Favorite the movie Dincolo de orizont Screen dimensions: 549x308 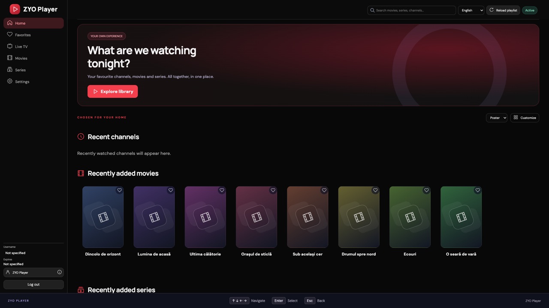click(x=120, y=190)
